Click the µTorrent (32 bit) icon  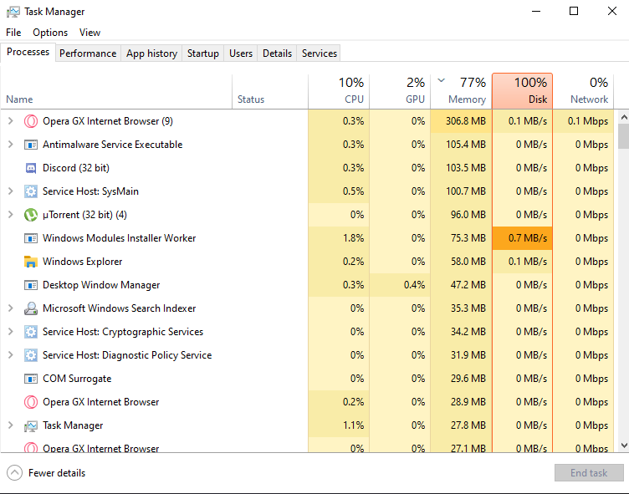31,215
